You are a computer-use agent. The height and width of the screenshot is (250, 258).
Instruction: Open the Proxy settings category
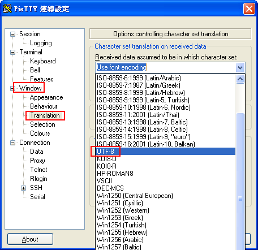click(x=37, y=161)
